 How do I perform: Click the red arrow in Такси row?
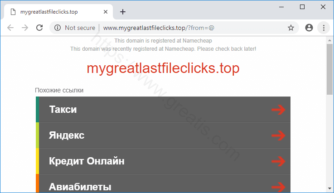coord(278,110)
